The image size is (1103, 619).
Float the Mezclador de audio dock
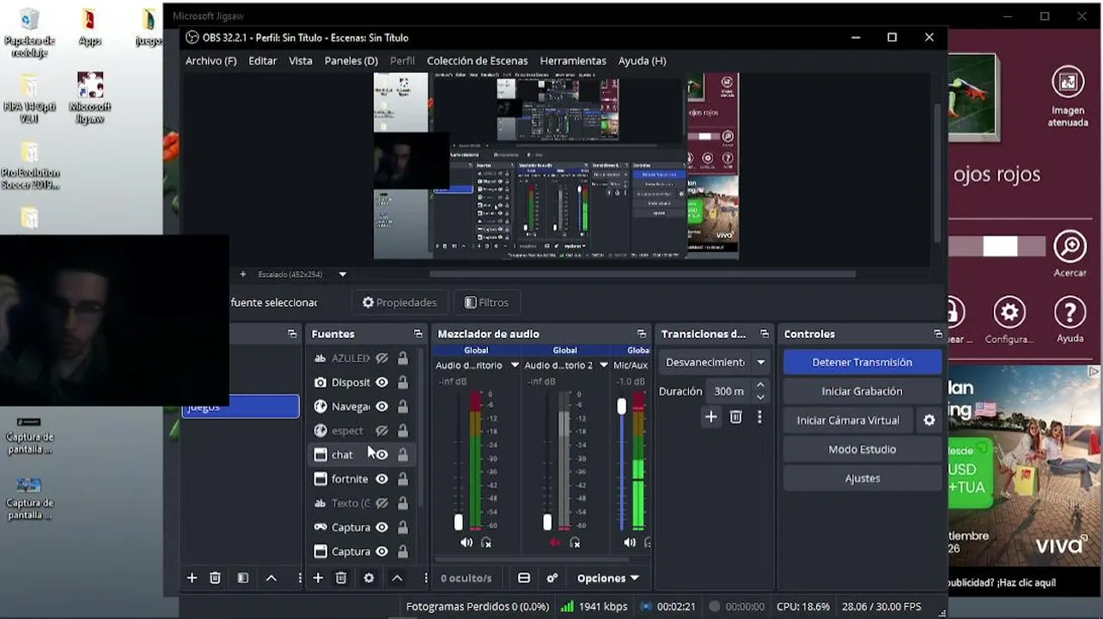pos(642,334)
